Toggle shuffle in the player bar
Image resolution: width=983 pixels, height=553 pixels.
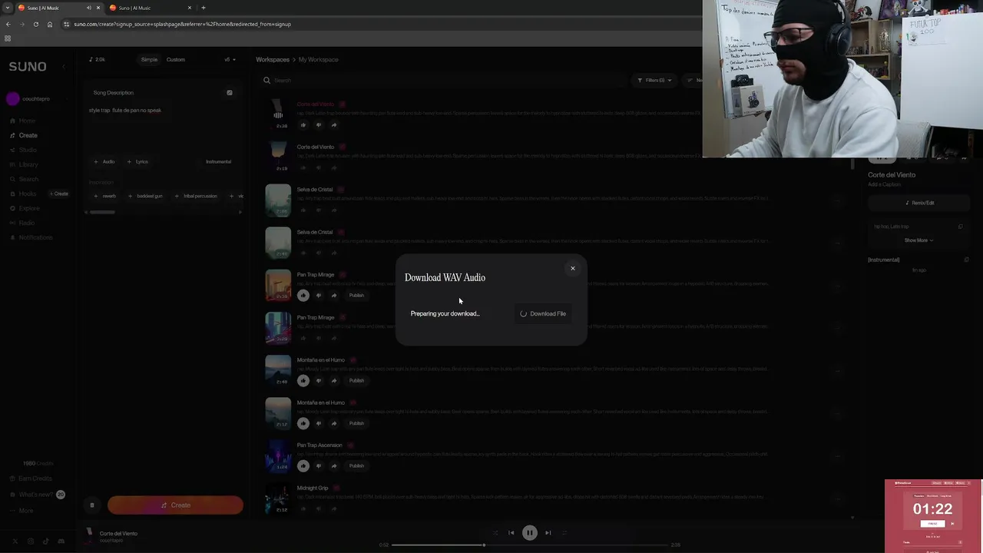tap(495, 532)
